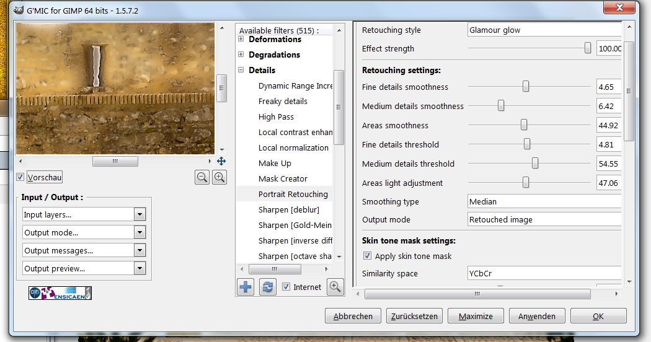Viewport: 651px width, 342px height.
Task: Click the search filters magnifier icon
Action: click(335, 287)
